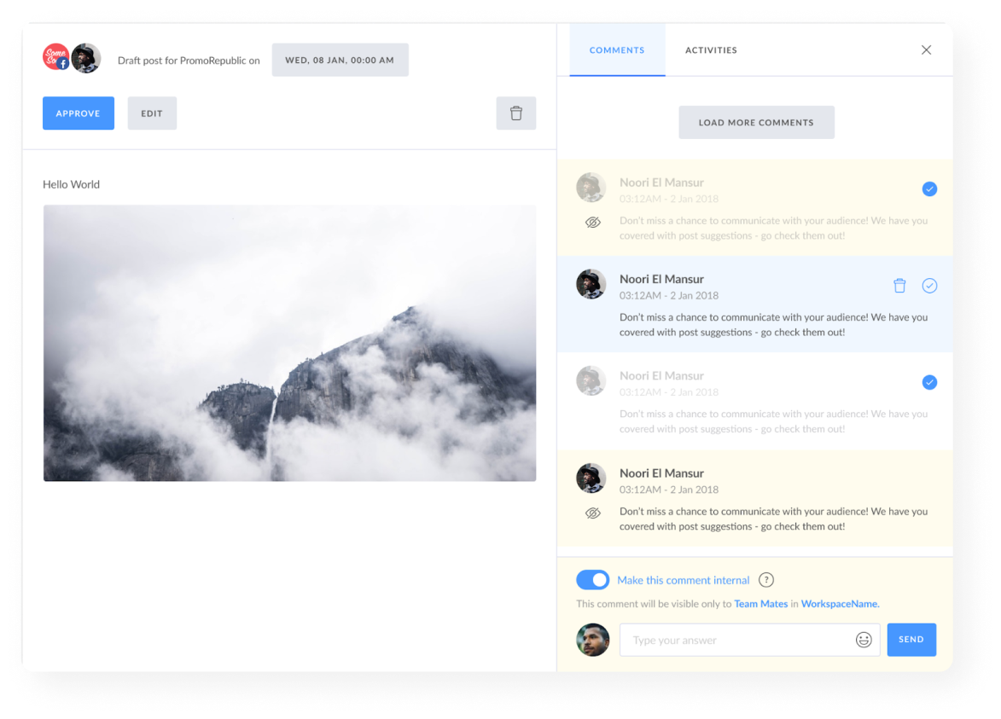1001x719 pixels.
Task: Open the Team Mates link
Action: tap(760, 603)
